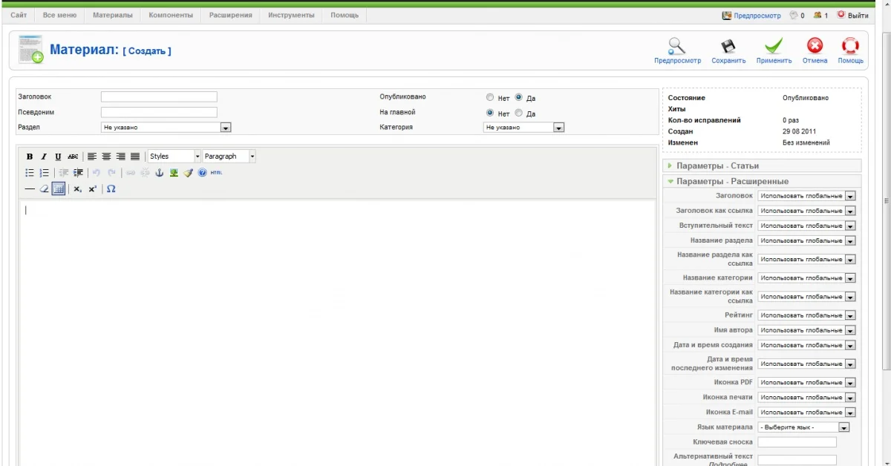Screen dimensions: 891x466
Task: Cancel editing with Отмена button
Action: point(815,50)
